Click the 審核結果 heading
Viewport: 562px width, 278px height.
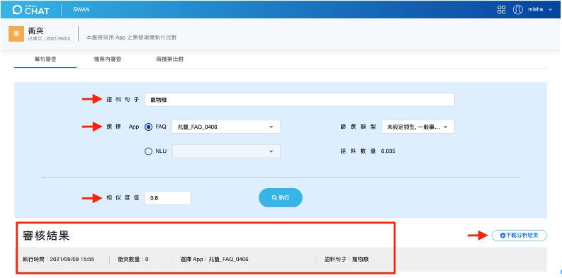(x=46, y=236)
